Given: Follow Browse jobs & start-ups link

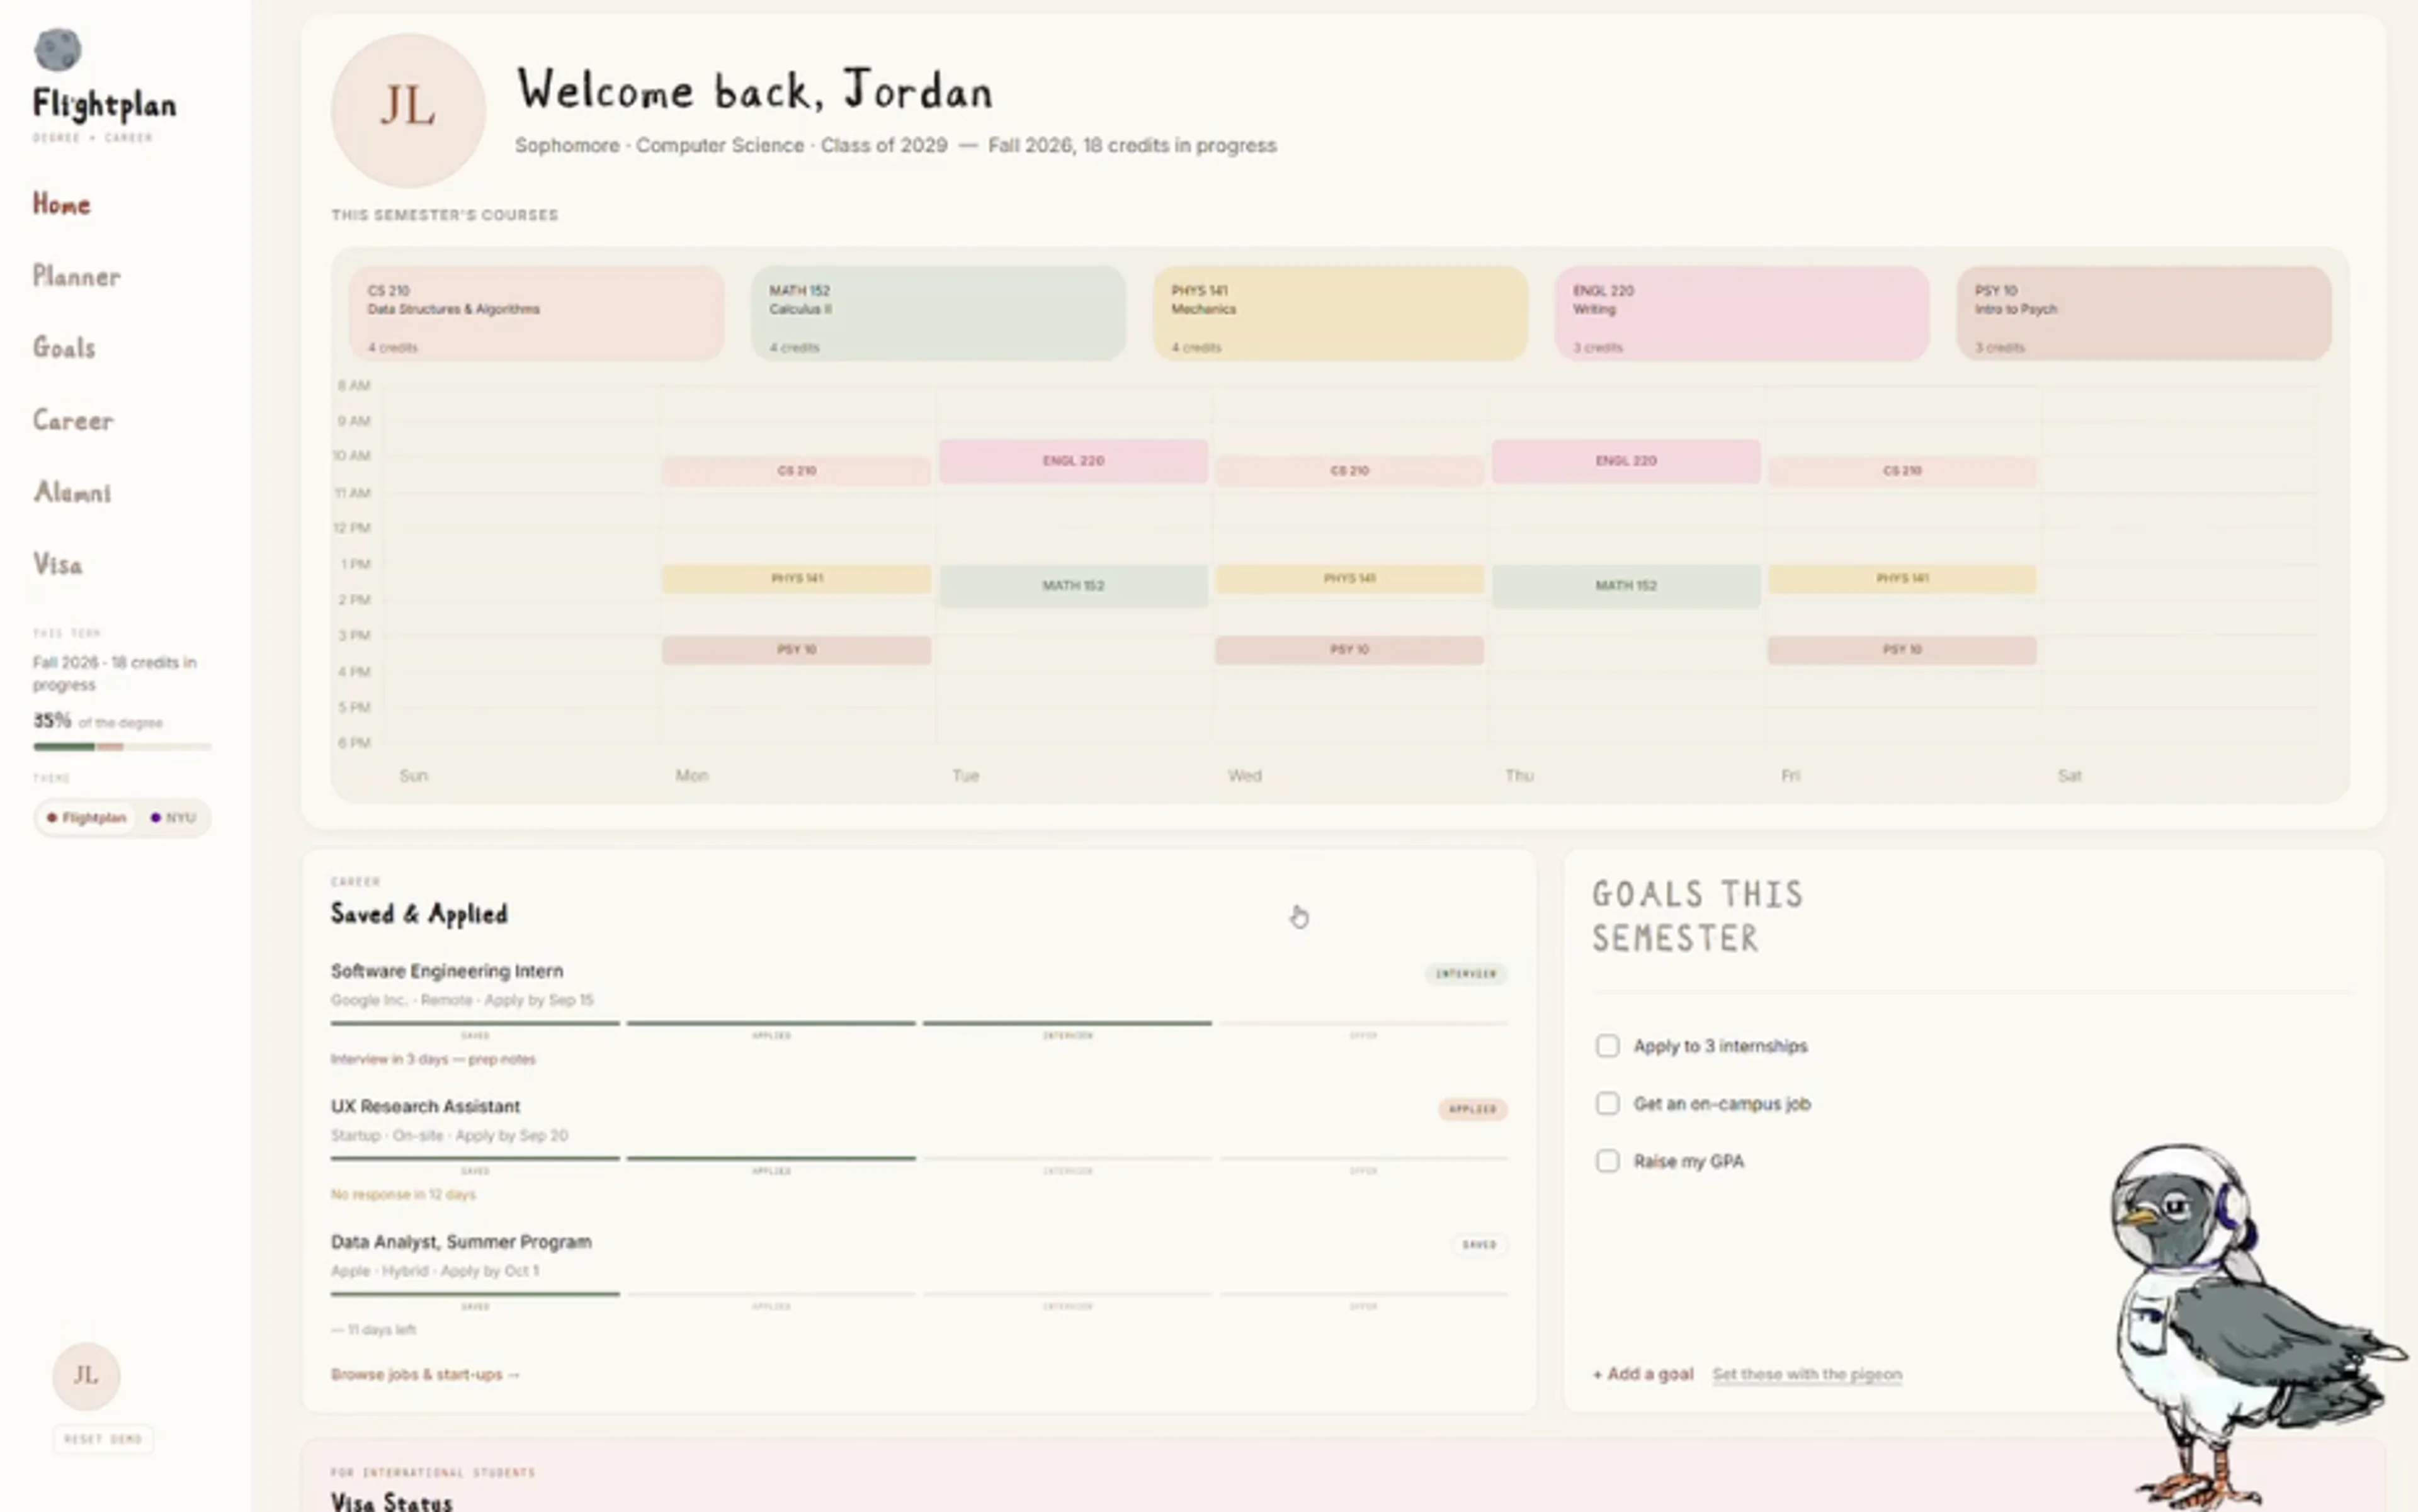Looking at the screenshot, I should tap(425, 1374).
